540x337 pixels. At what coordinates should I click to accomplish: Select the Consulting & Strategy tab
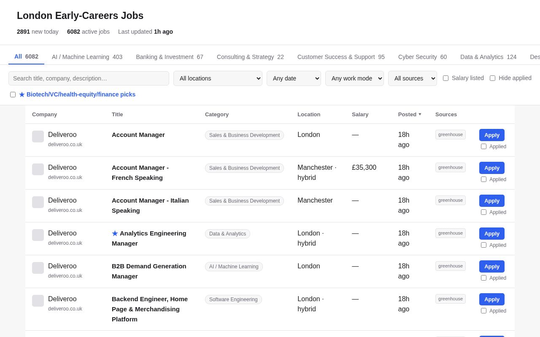coord(250,57)
